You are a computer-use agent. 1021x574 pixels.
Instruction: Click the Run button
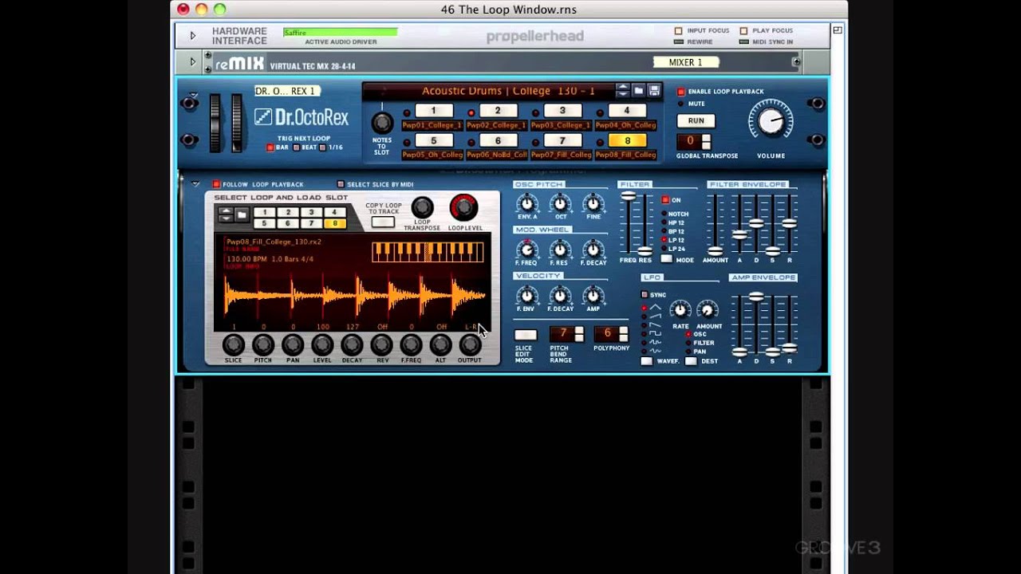(696, 120)
